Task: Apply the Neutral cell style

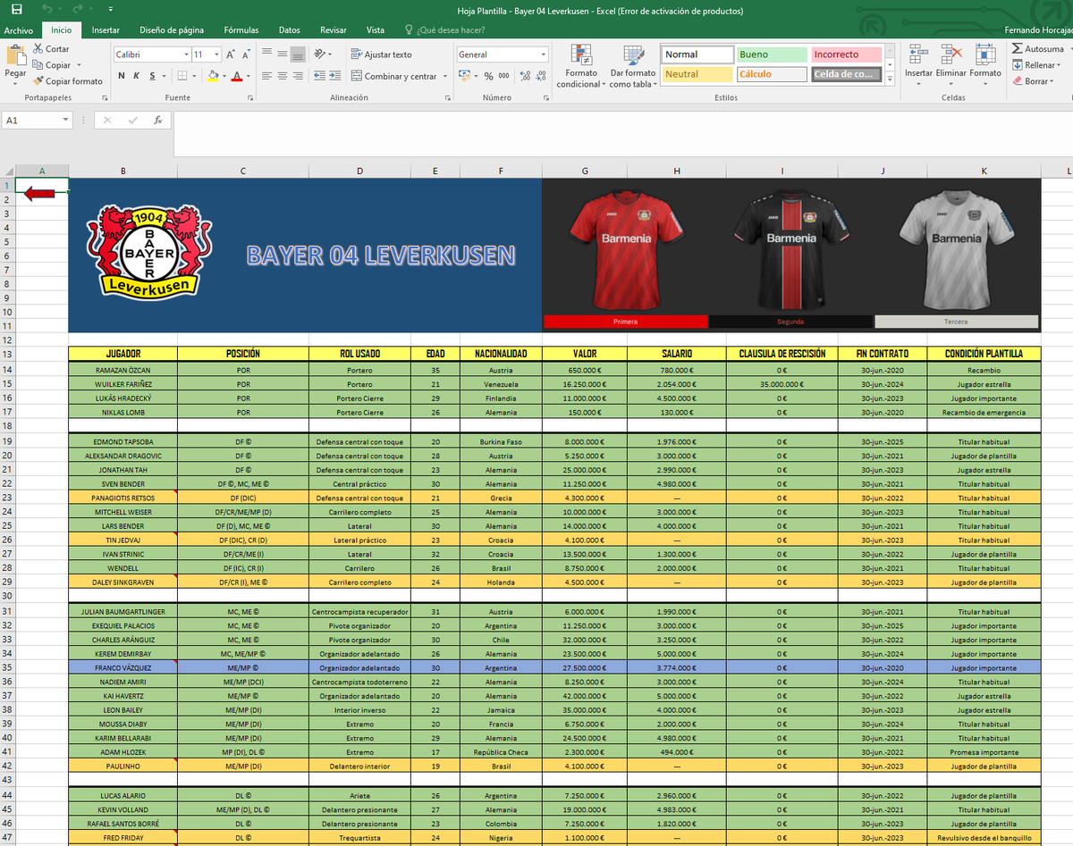Action: click(697, 74)
